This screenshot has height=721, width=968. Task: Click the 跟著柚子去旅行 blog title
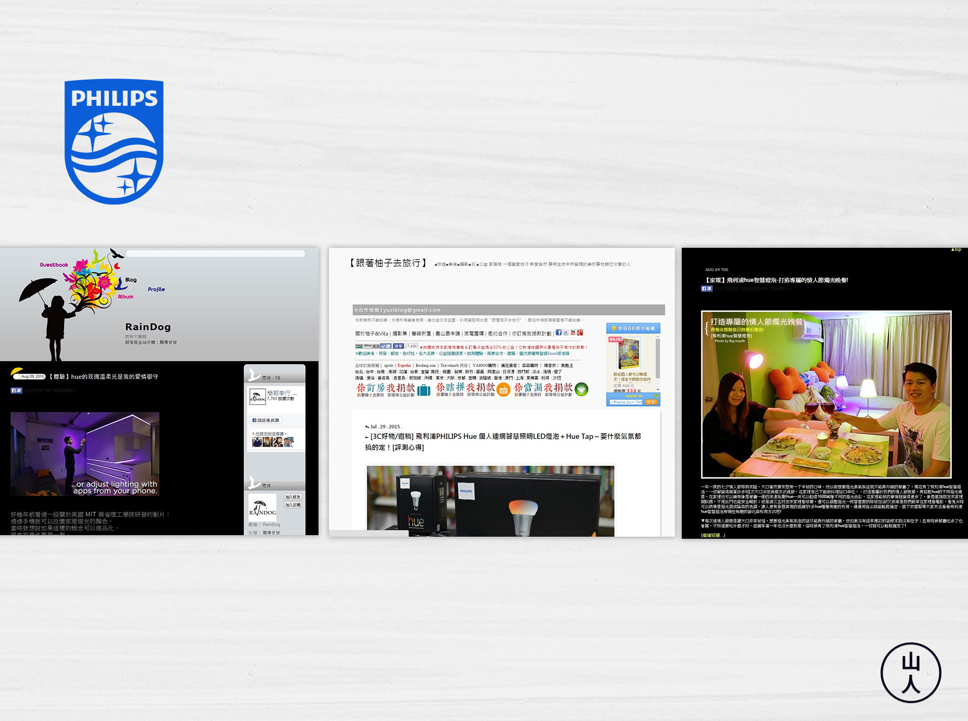(x=388, y=263)
